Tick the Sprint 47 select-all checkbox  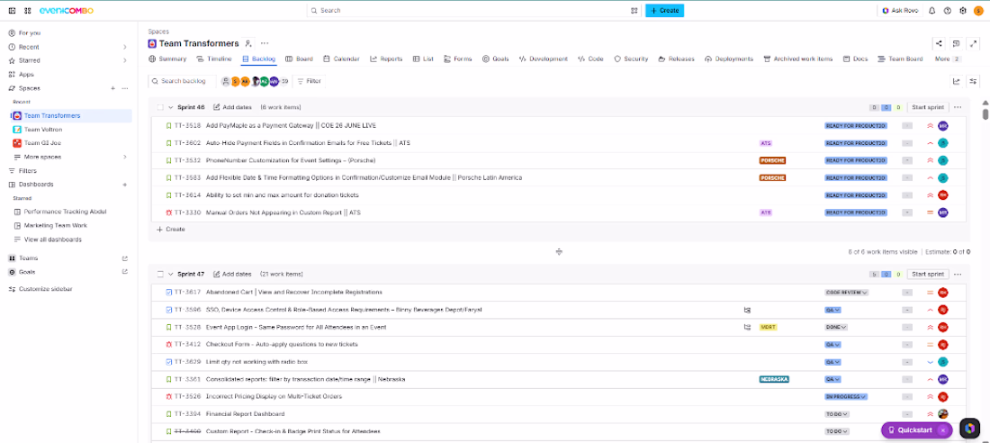click(160, 275)
